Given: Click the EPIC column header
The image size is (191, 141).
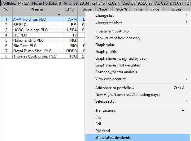Looking at the screenshot, I should [70, 10].
